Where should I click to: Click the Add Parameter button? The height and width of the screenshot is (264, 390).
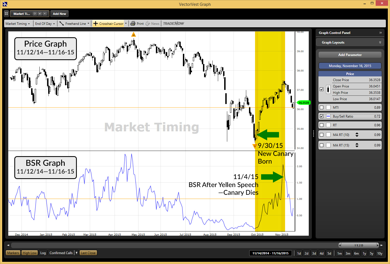pos(350,55)
